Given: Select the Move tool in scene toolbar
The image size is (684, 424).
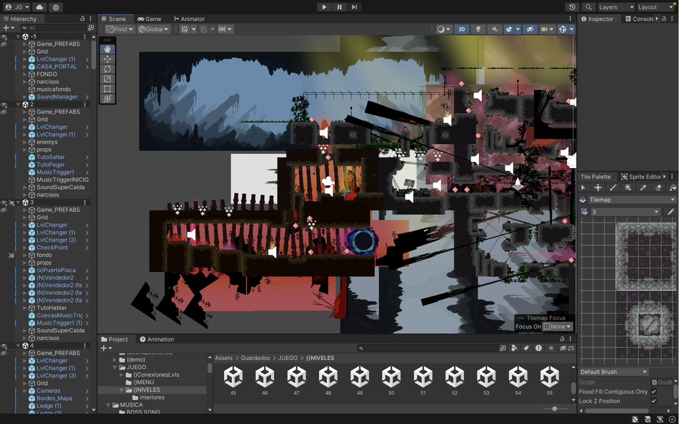Looking at the screenshot, I should (x=108, y=59).
